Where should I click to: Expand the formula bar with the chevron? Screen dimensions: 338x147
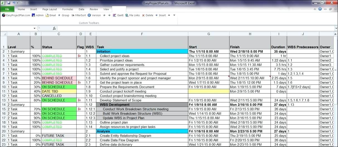point(336,28)
